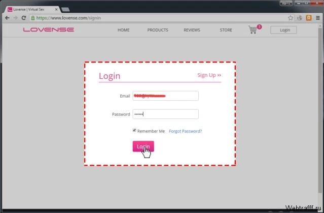Focus the Password input field
Screen dimensions: 324x213
[165, 114]
